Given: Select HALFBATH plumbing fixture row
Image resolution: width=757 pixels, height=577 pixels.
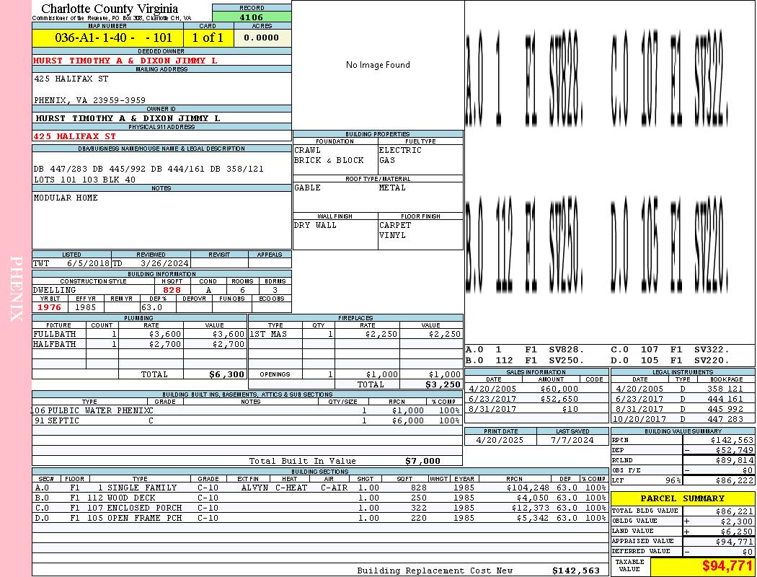Looking at the screenshot, I should click(139, 344).
